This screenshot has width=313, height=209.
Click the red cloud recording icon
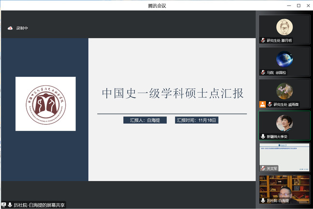[x=10, y=28]
